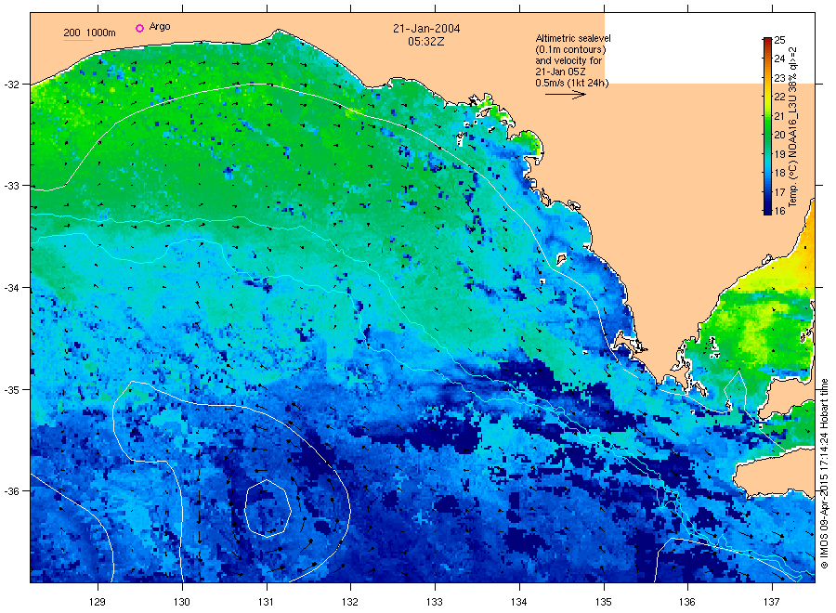This screenshot has height=613, width=836.
Task: Click the color bar value 20
Action: tap(779, 135)
